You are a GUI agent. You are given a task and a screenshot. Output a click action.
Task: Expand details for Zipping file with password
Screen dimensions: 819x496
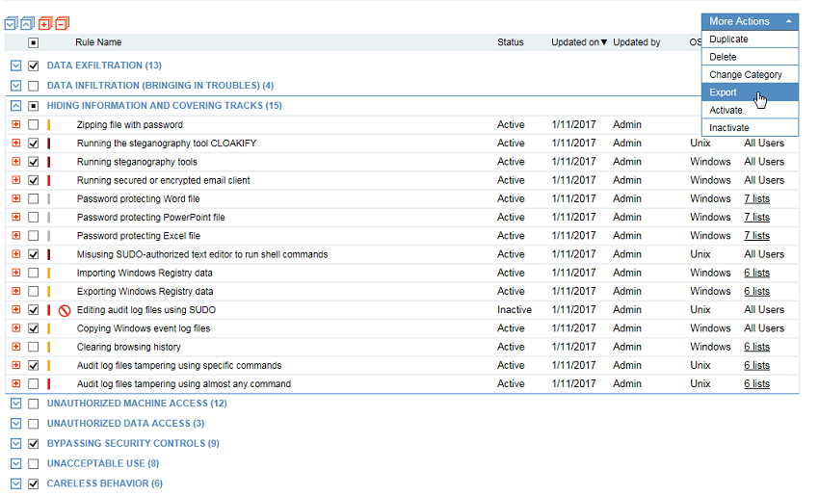click(15, 125)
